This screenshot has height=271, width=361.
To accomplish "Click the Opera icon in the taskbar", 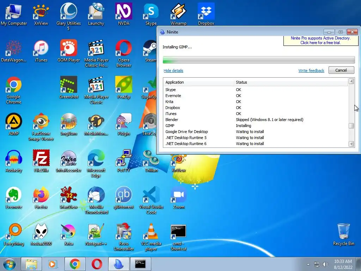I will 97,264.
